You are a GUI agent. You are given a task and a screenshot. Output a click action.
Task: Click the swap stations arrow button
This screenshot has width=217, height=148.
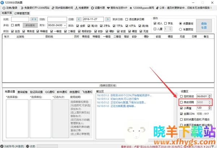click(x=34, y=19)
